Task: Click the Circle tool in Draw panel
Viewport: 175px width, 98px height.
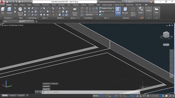Action: (48, 11)
